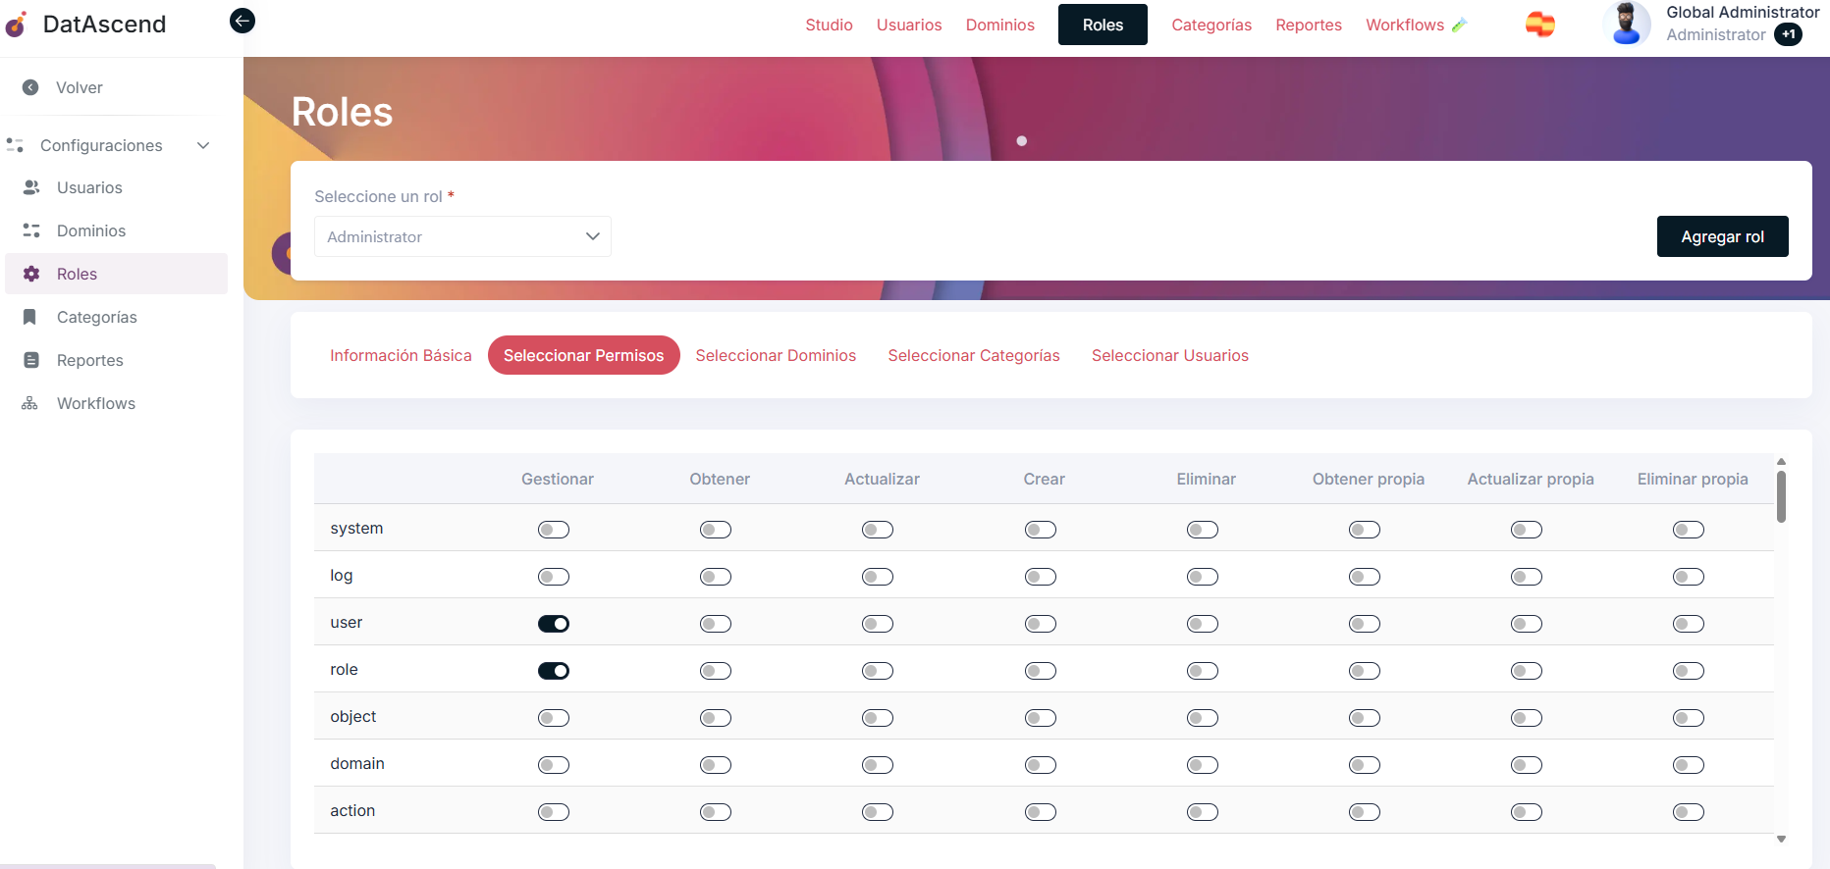This screenshot has width=1830, height=869.
Task: Open Dominios via its sidebar icon
Action: pyautogui.click(x=31, y=230)
